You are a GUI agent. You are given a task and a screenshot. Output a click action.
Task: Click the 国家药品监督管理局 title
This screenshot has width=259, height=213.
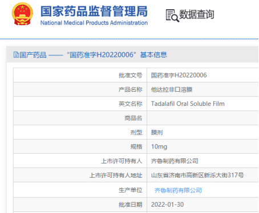click(x=94, y=11)
